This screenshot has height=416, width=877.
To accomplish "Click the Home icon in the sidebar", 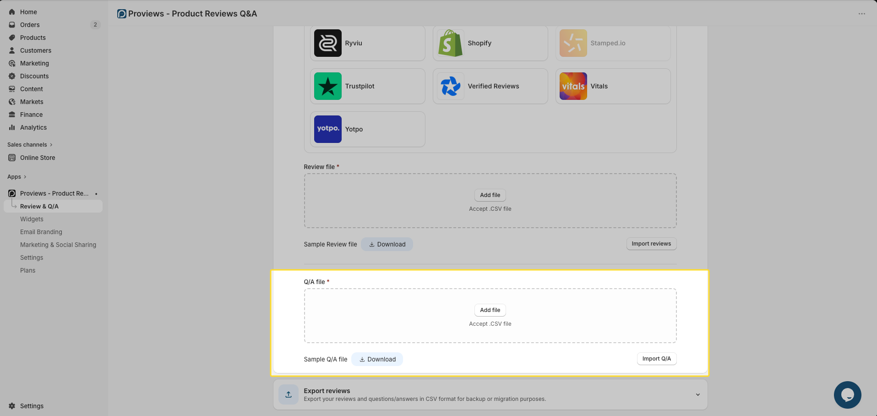I will point(12,12).
